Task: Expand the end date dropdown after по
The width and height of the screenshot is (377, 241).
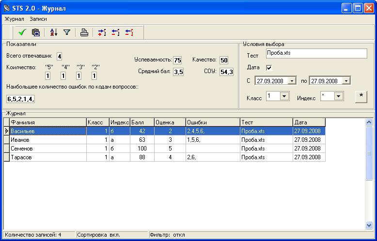Action: click(x=346, y=81)
